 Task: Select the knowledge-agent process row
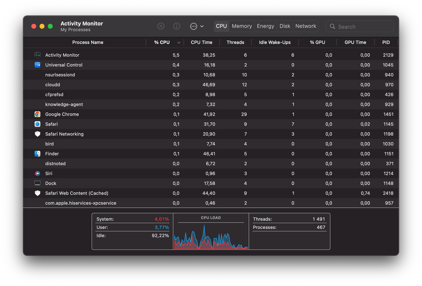tap(211, 105)
